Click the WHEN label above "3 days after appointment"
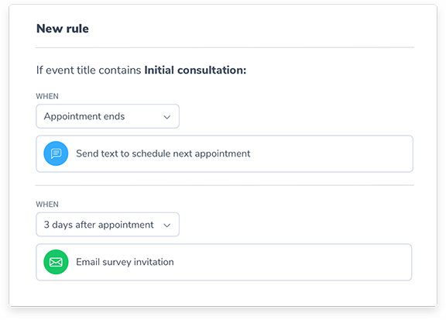The width and height of the screenshot is (446, 320). (47, 205)
